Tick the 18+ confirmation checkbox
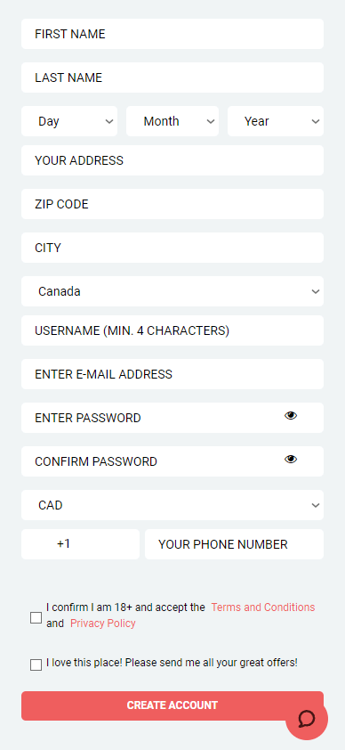 point(36,617)
